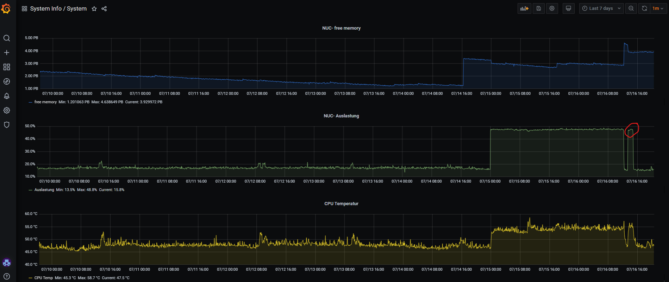669x282 pixels.
Task: Click the zoom out time range button
Action: point(631,8)
